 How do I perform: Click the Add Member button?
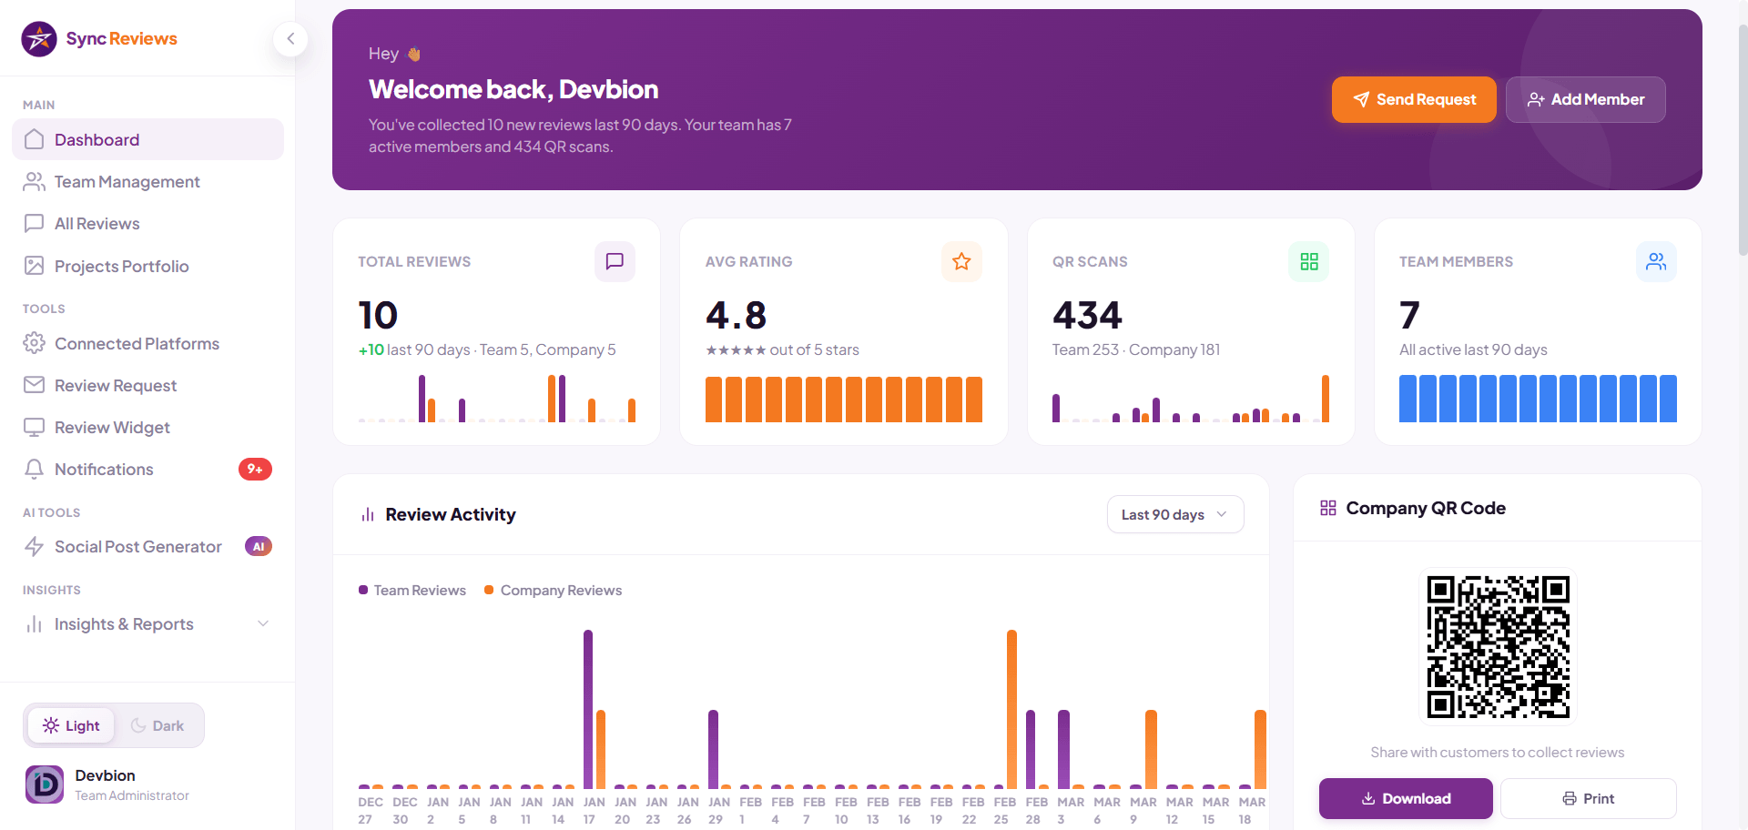pos(1586,99)
